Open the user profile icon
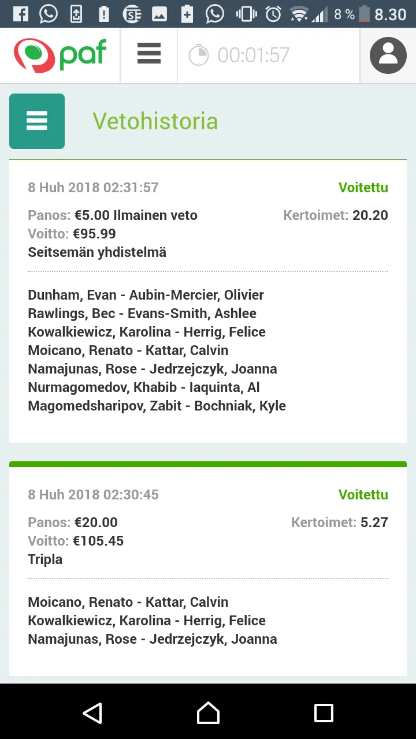This screenshot has width=416, height=739. click(388, 55)
